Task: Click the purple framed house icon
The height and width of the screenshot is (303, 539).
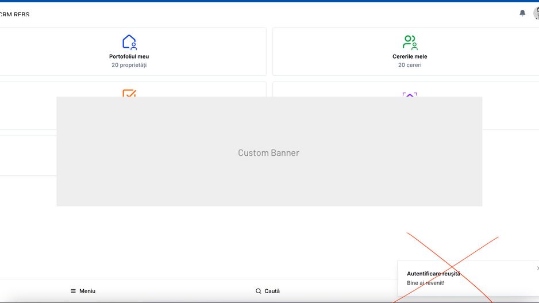Action: [410, 94]
